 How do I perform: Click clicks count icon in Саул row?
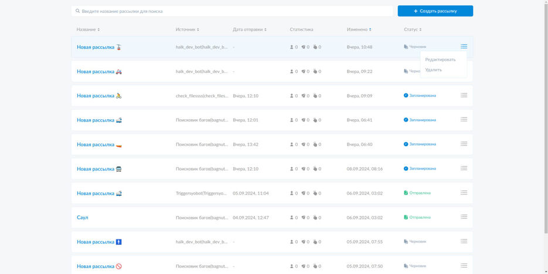315,217
